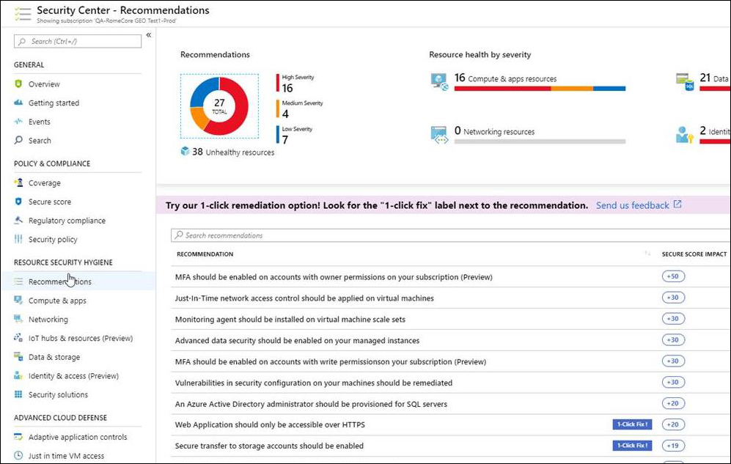Click the Medium Severity count 4
731x464 pixels.
click(x=285, y=114)
